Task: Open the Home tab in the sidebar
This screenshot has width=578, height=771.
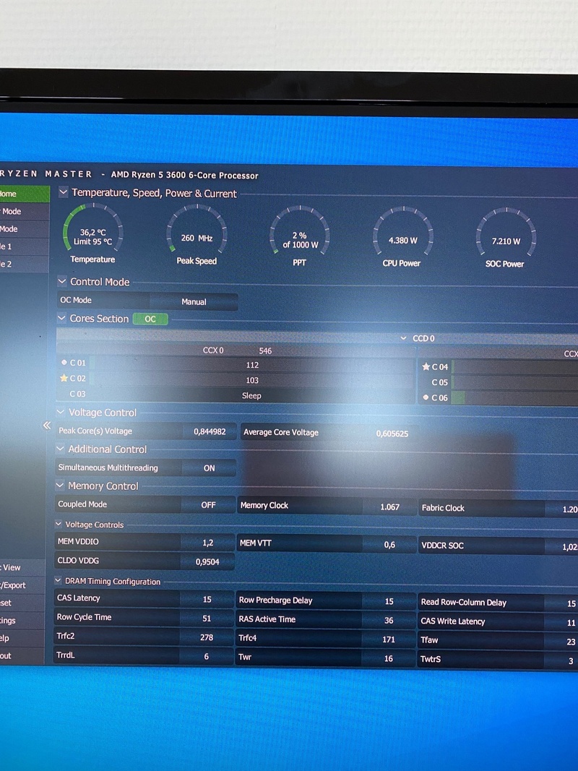Action: [x=25, y=194]
